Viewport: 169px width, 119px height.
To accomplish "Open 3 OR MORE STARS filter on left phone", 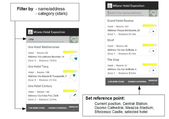I will [37, 108].
